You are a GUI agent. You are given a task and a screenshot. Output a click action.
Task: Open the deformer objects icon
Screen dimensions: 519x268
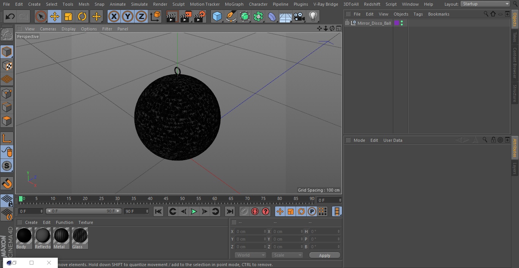[x=272, y=16]
